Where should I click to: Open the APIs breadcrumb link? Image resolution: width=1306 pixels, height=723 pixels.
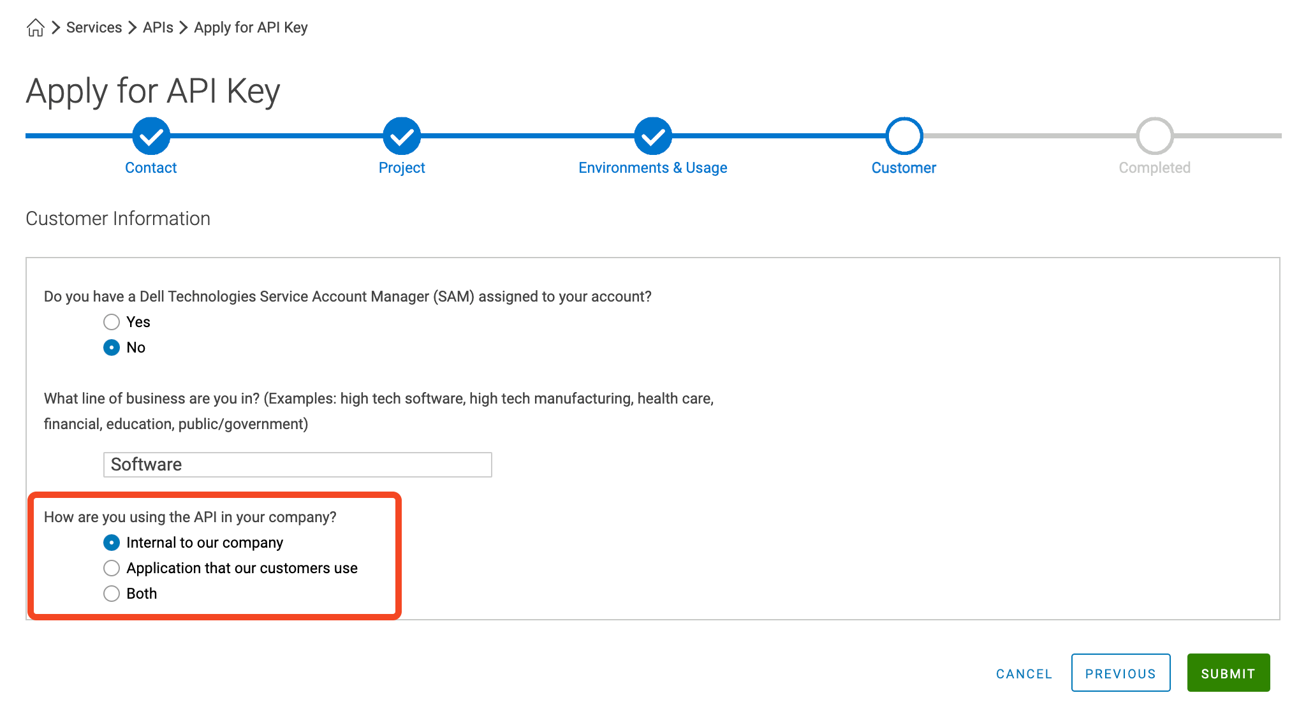pos(158,27)
